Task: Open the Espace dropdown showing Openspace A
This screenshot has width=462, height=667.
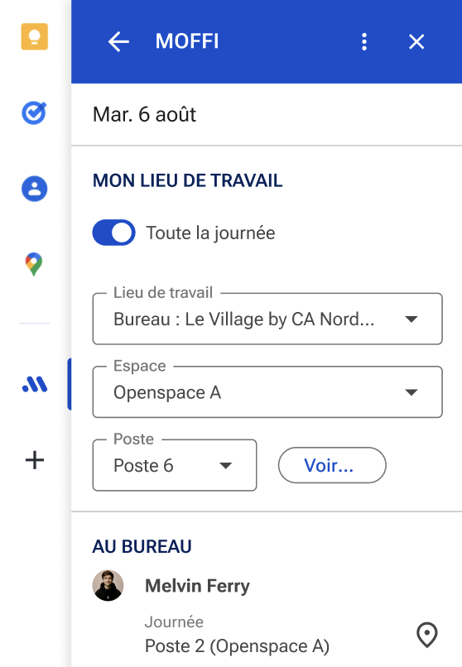Action: tap(267, 391)
